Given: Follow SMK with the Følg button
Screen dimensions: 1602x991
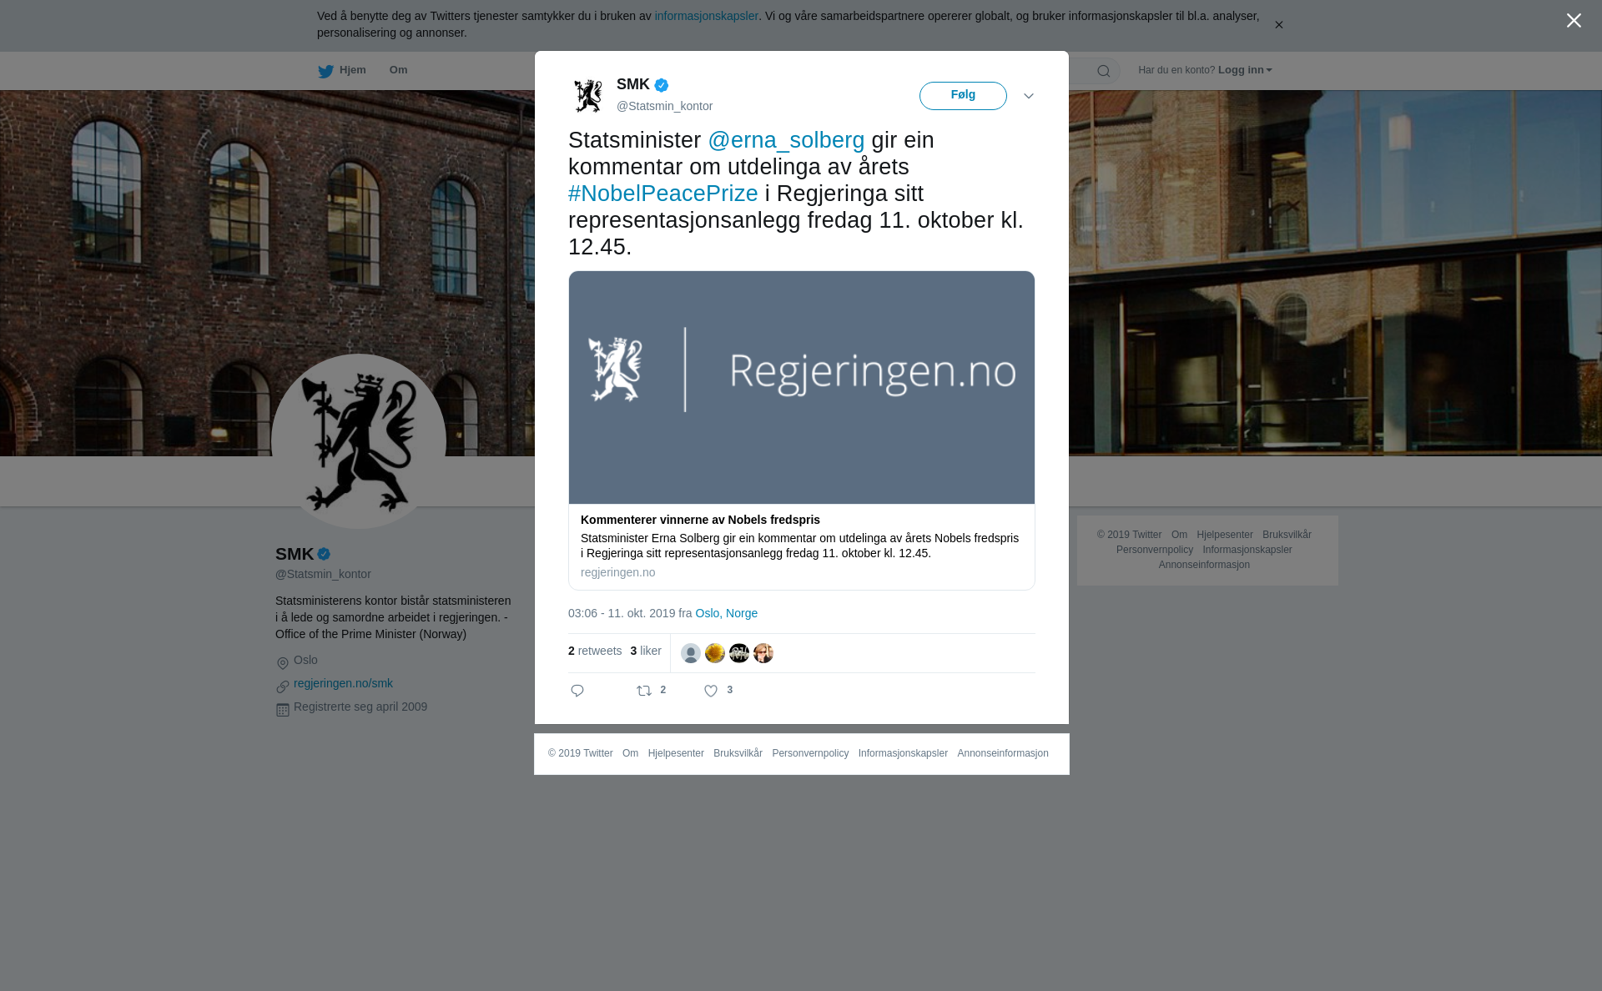Looking at the screenshot, I should click(x=963, y=96).
